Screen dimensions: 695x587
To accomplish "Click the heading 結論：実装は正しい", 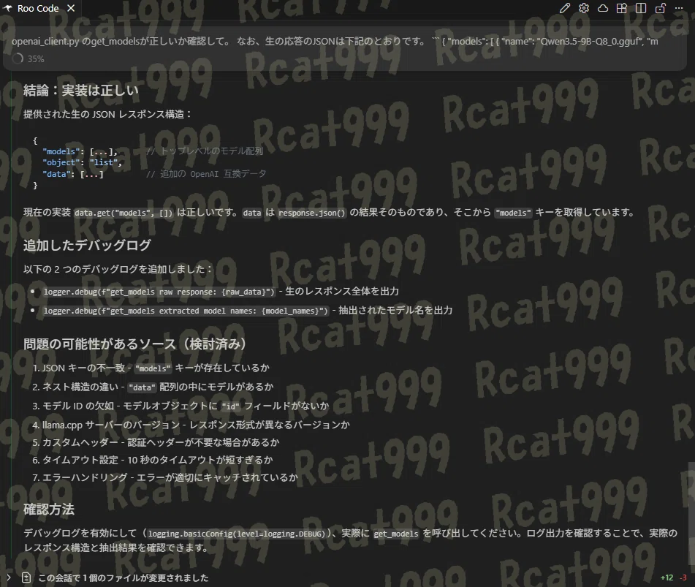I will [80, 91].
